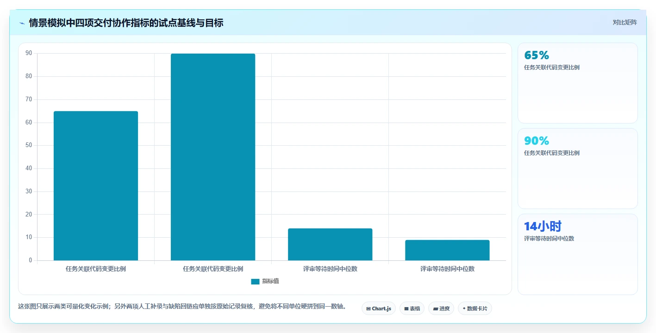Click the 90% card value
This screenshot has height=333, width=656.
click(537, 141)
